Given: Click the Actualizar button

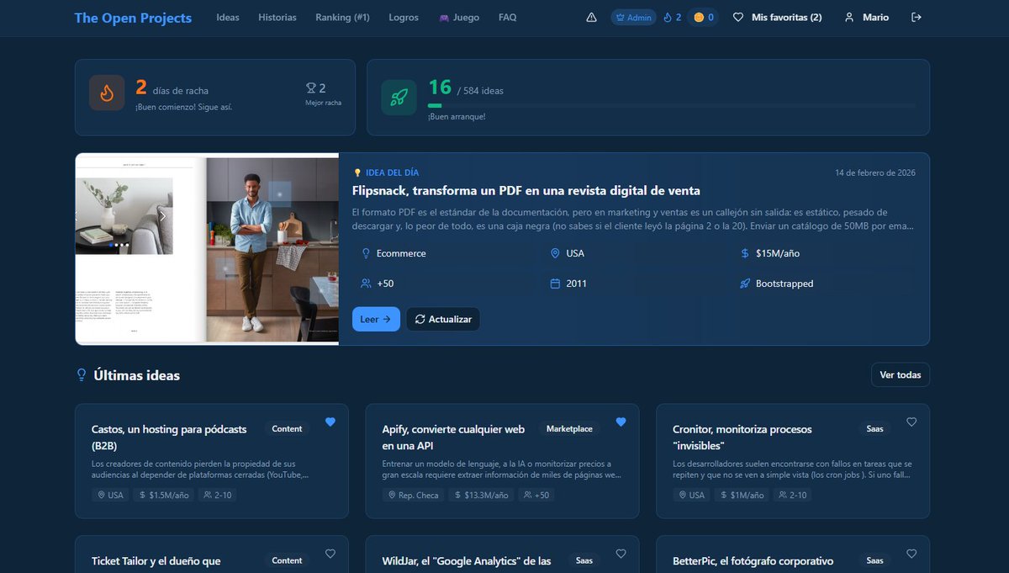Looking at the screenshot, I should click(x=443, y=320).
